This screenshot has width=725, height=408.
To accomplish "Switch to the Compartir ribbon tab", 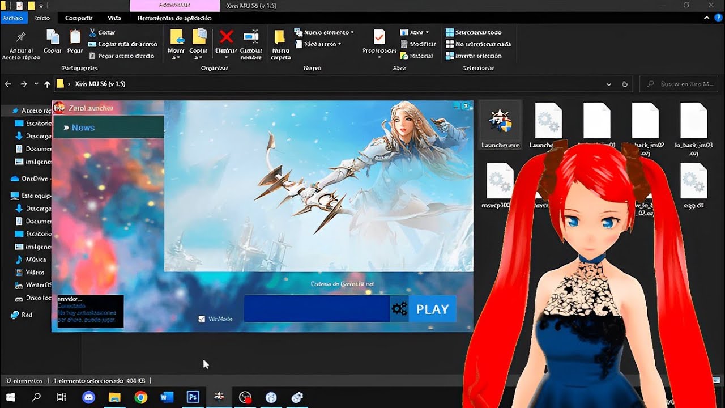I will click(79, 18).
